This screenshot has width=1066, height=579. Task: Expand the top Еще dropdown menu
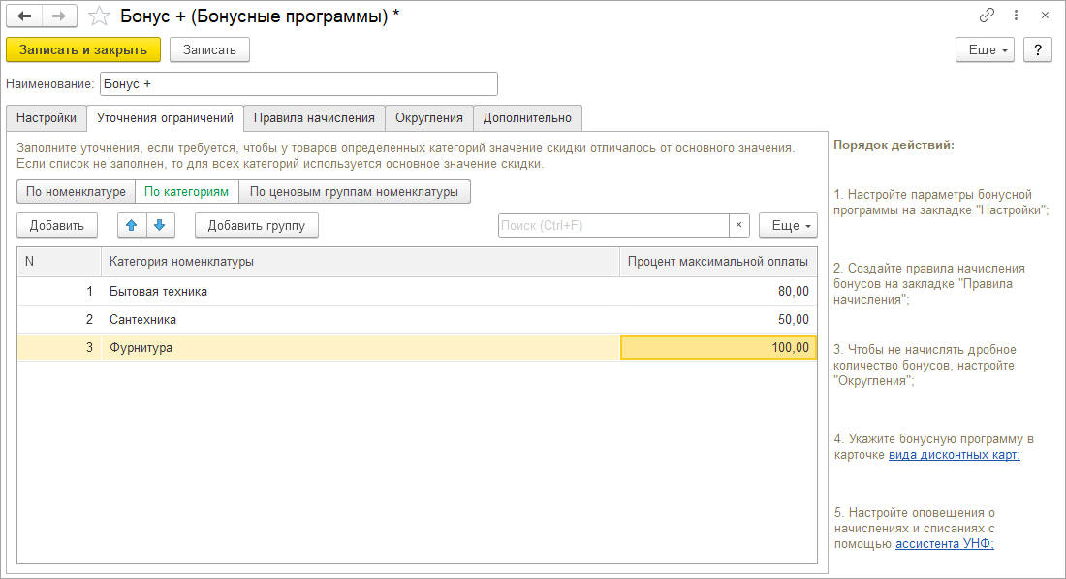[985, 49]
